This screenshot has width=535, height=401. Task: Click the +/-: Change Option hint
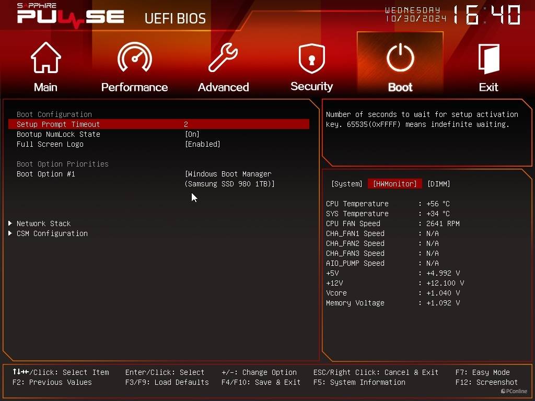(259, 372)
